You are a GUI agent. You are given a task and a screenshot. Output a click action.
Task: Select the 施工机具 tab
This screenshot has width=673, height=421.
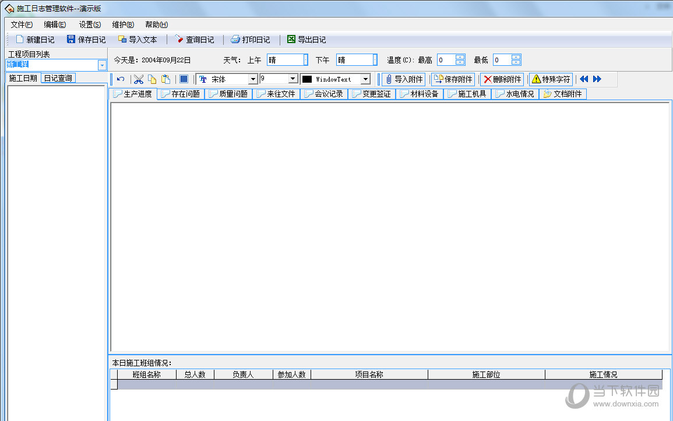(x=467, y=94)
